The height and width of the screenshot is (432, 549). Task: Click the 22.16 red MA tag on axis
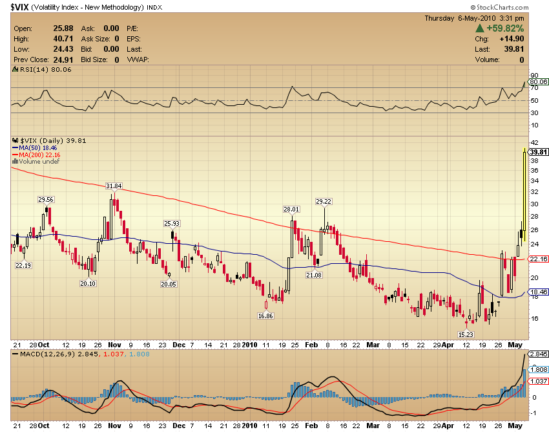[538, 259]
